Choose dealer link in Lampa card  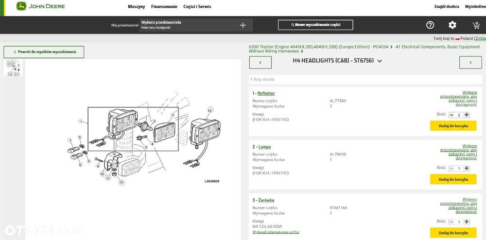tap(458, 152)
